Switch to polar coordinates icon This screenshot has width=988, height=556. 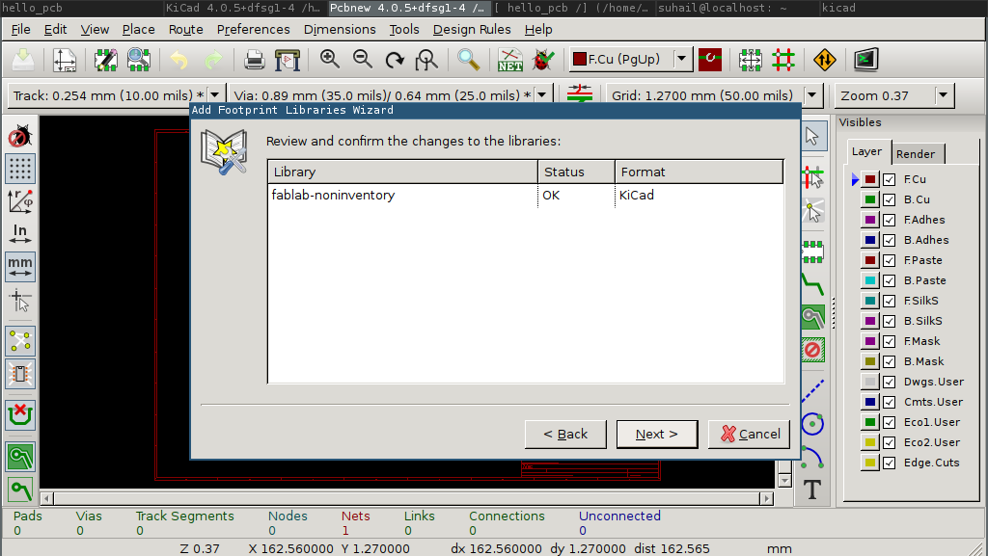[x=20, y=201]
